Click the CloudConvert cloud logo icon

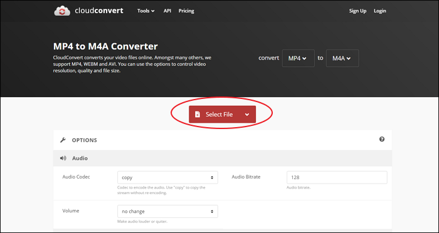(x=62, y=11)
